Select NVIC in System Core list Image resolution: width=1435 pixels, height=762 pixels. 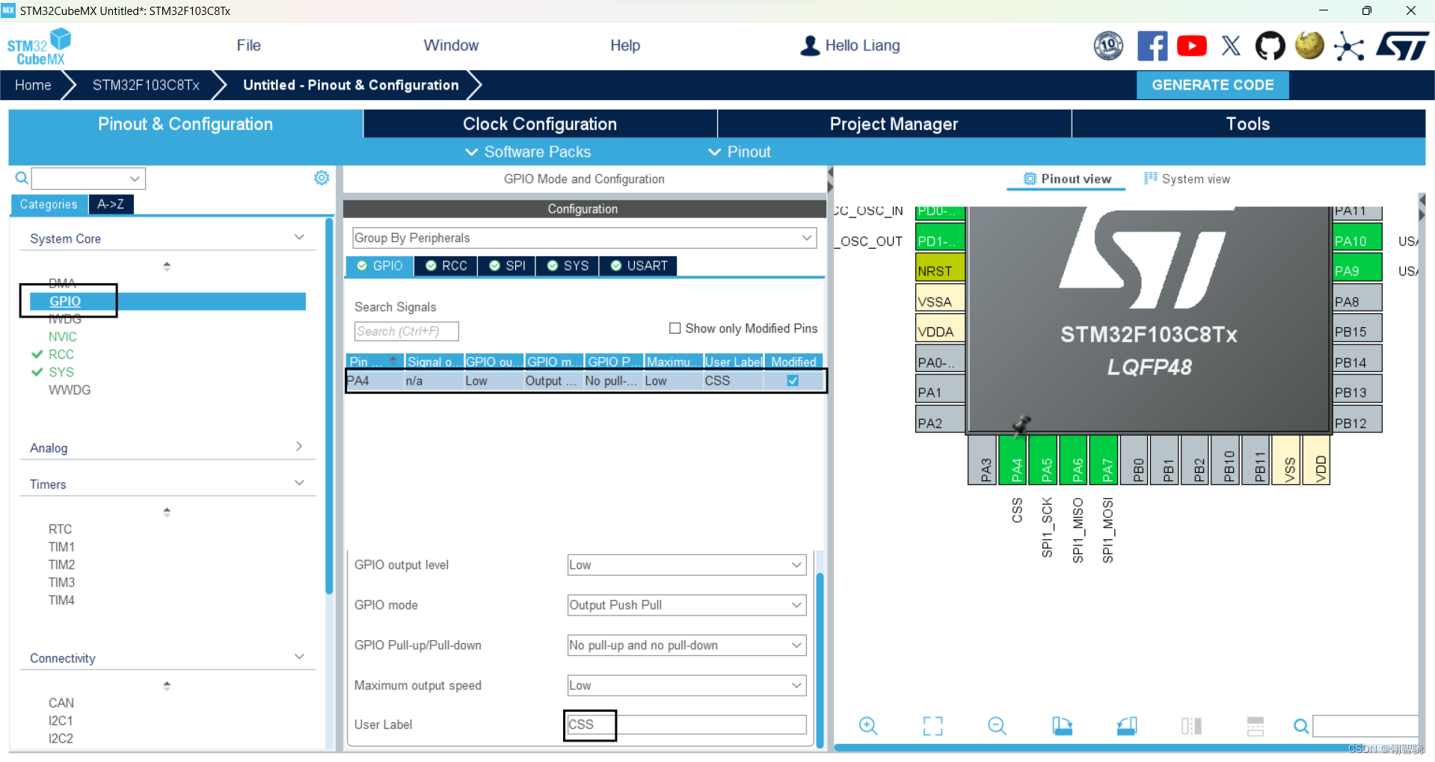pos(62,337)
